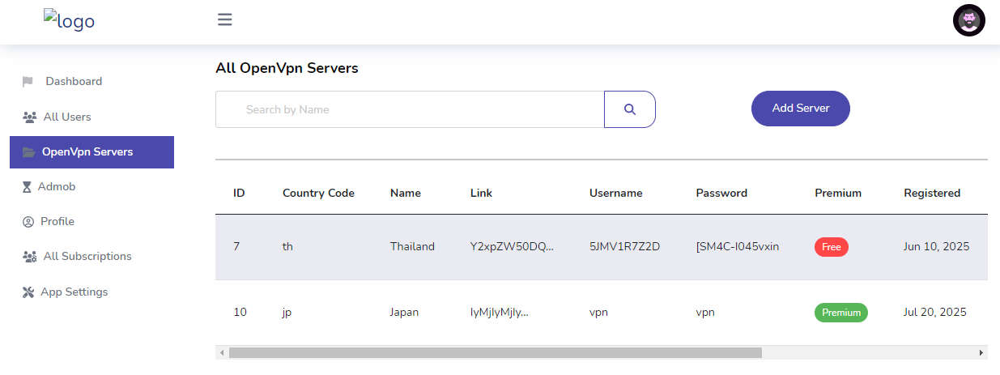Click ID 10 cell

240,313
